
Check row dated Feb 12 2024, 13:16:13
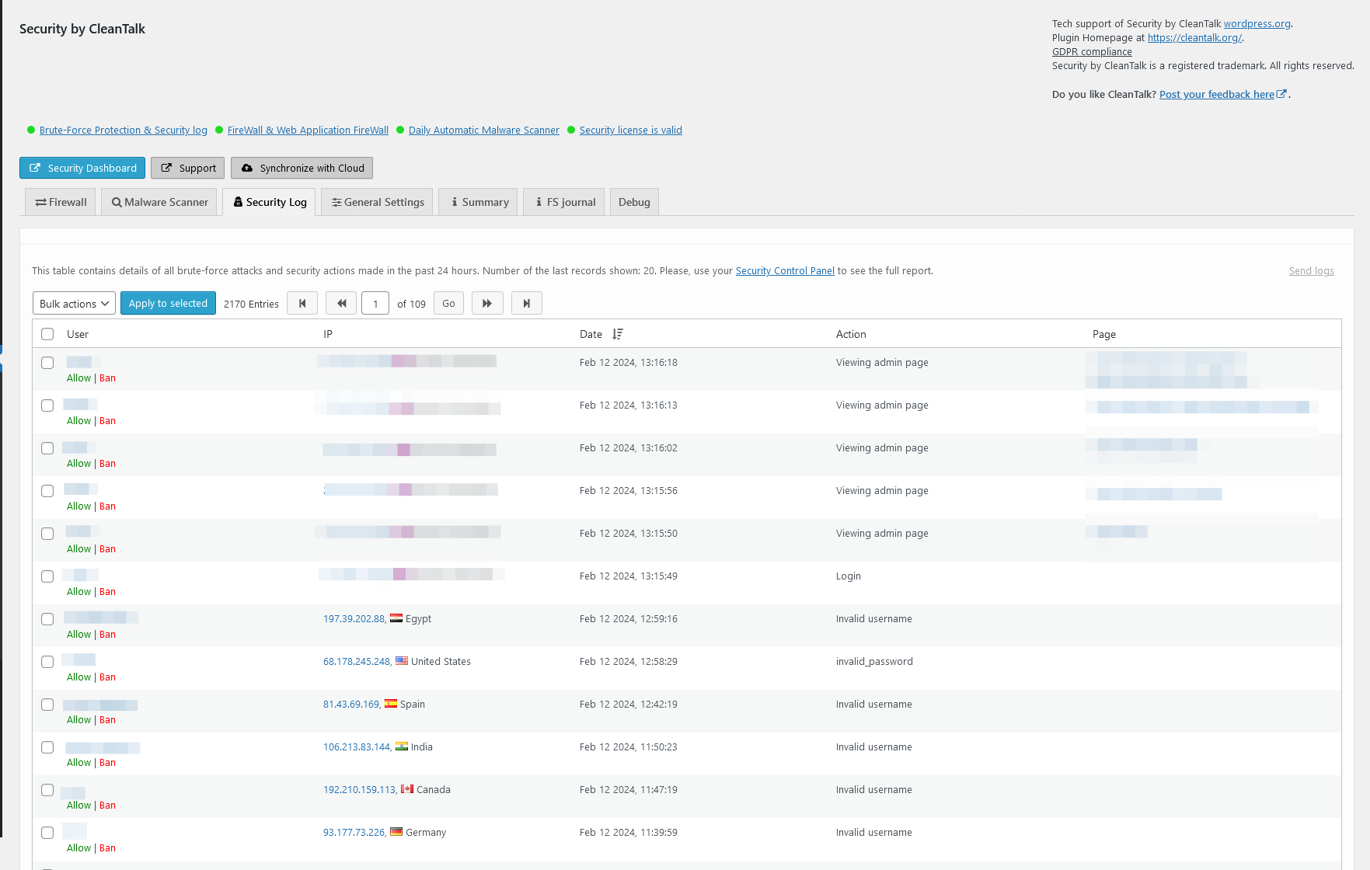(x=47, y=405)
